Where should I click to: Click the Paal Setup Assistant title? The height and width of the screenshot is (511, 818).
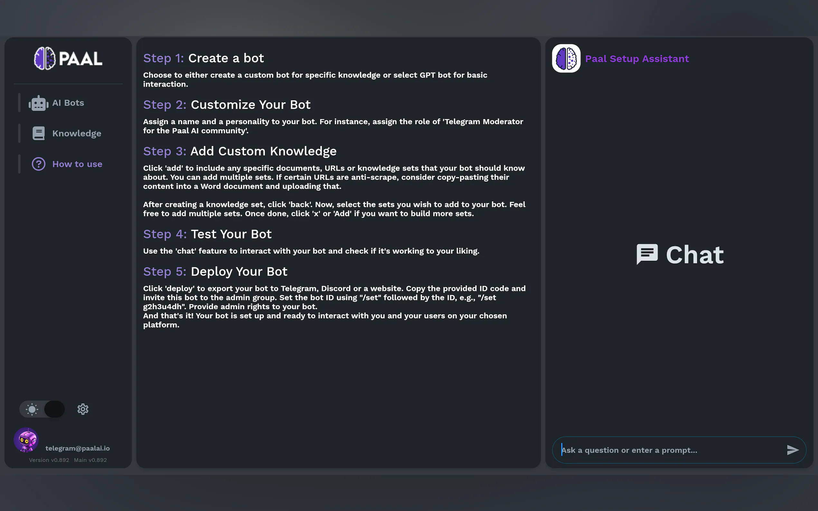coord(637,59)
